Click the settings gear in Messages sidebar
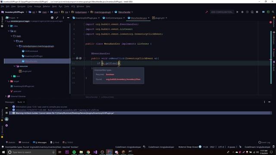 [x=6, y=125]
